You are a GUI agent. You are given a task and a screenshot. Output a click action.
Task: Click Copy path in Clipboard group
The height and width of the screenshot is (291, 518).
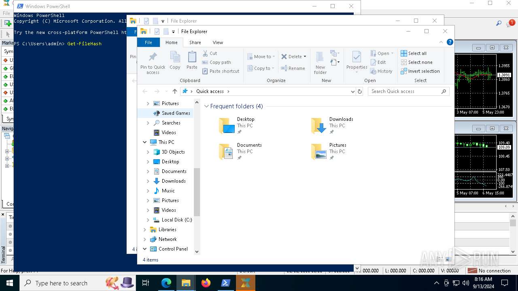217,62
